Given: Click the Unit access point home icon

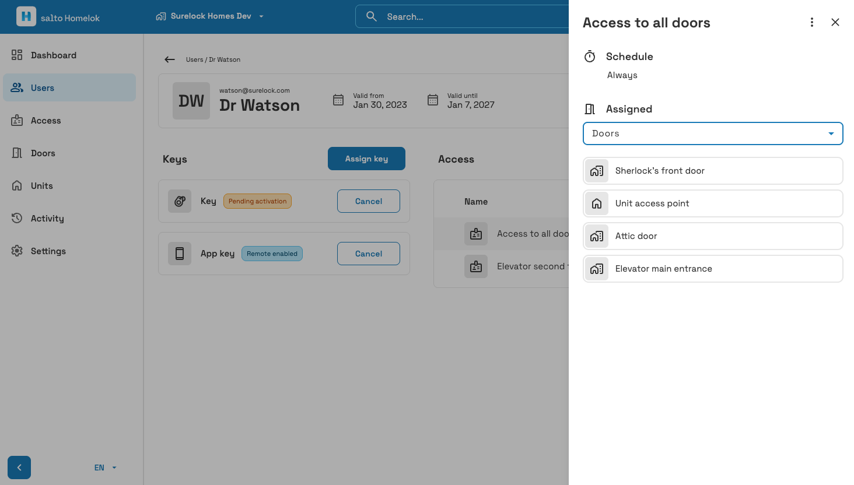Looking at the screenshot, I should click(x=597, y=203).
